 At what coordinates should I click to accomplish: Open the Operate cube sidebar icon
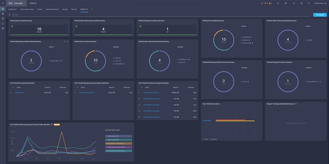pyautogui.click(x=3, y=14)
